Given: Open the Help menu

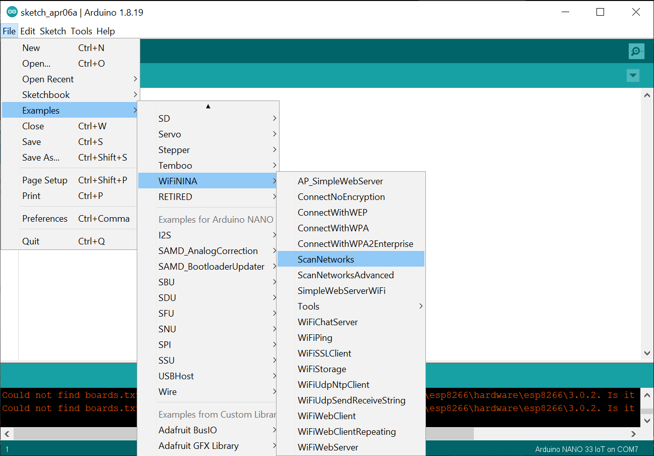Looking at the screenshot, I should tap(105, 31).
